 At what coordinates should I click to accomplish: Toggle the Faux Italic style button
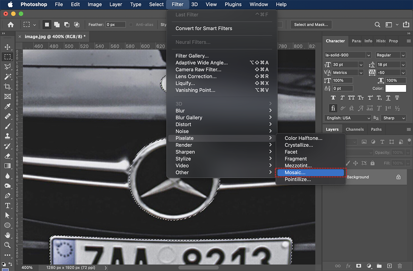point(342,98)
